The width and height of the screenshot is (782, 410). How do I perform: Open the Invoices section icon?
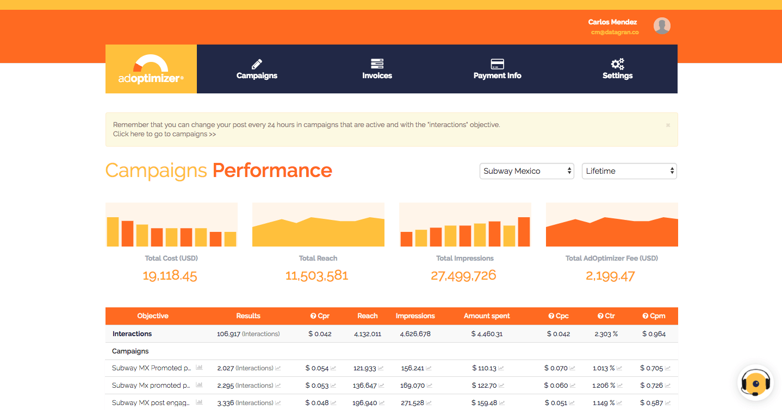tap(377, 63)
